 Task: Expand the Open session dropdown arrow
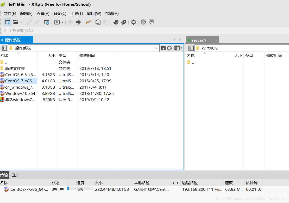[x=21, y=22]
